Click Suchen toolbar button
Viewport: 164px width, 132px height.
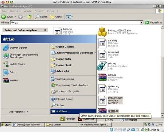[x=41, y=17]
